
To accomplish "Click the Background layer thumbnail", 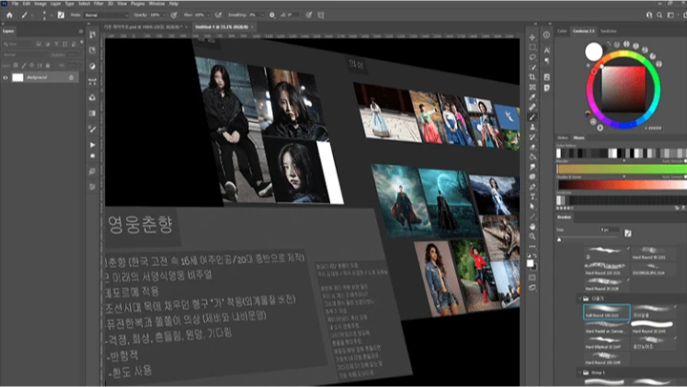I will tap(17, 77).
